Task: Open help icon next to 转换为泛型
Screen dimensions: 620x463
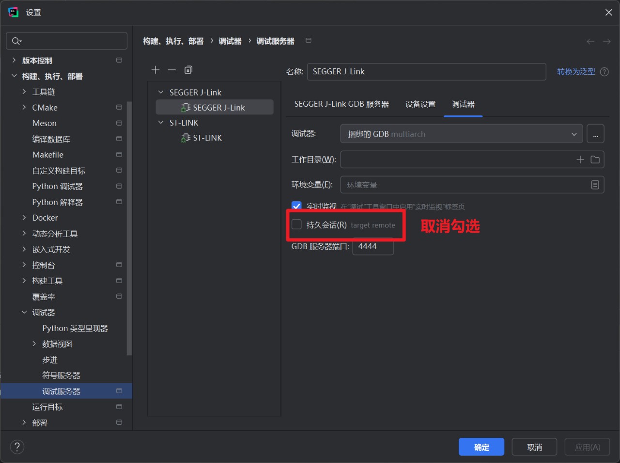Action: 604,72
